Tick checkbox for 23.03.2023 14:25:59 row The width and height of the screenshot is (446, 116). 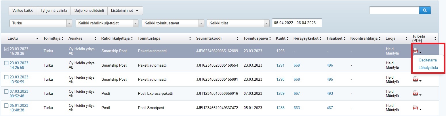6,63
